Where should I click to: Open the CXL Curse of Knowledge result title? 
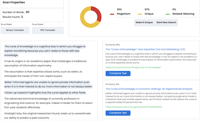click(145, 49)
